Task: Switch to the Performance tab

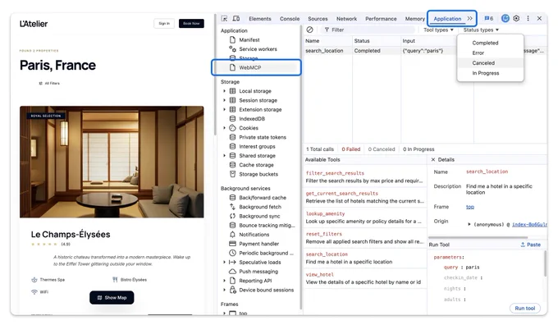Action: click(381, 19)
